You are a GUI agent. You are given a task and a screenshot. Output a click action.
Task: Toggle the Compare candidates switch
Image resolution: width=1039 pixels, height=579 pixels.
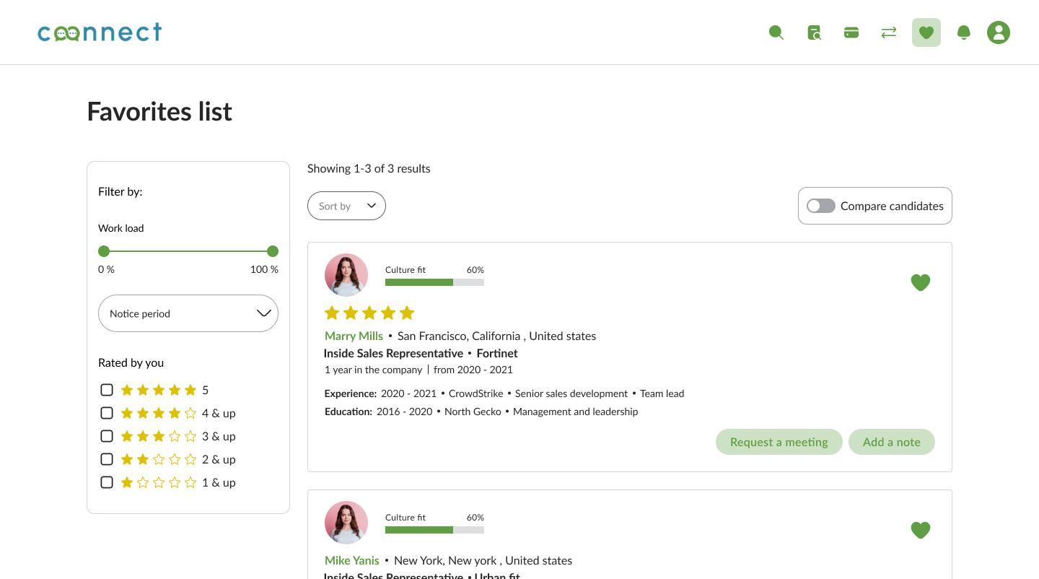[821, 206]
